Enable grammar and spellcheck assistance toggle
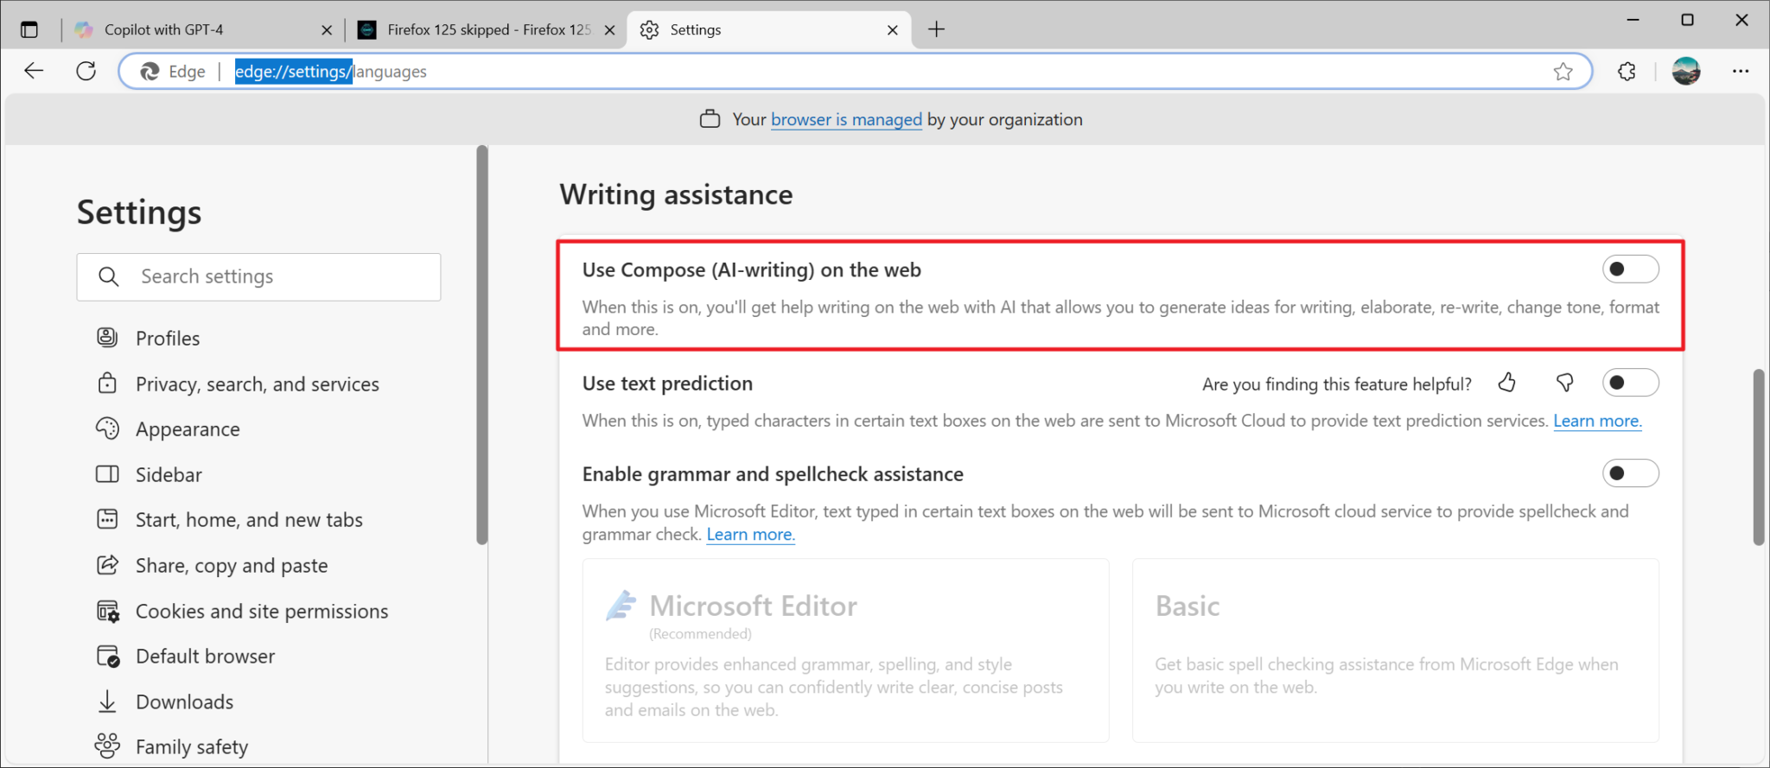 tap(1630, 473)
